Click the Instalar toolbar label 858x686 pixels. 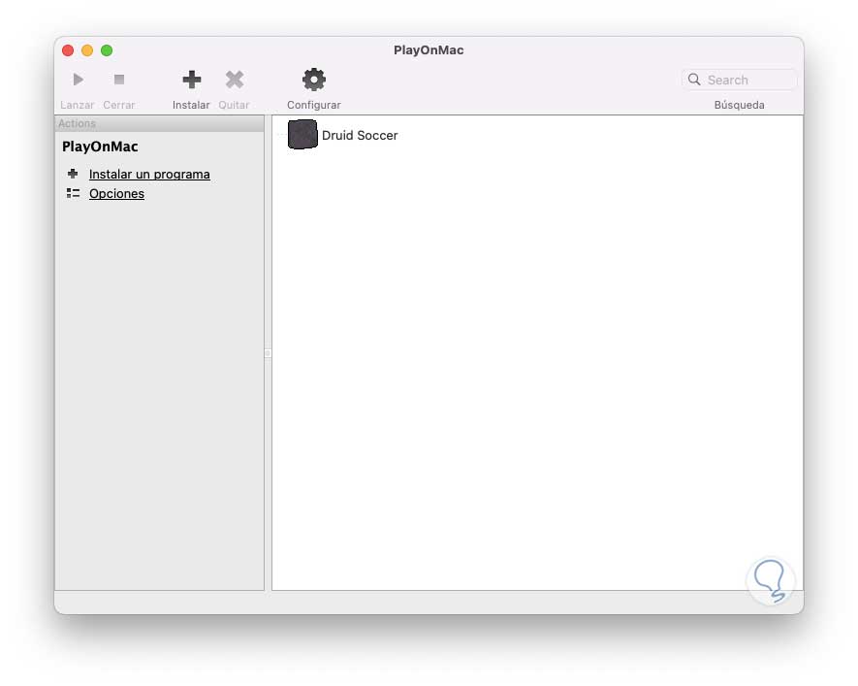[x=191, y=105]
